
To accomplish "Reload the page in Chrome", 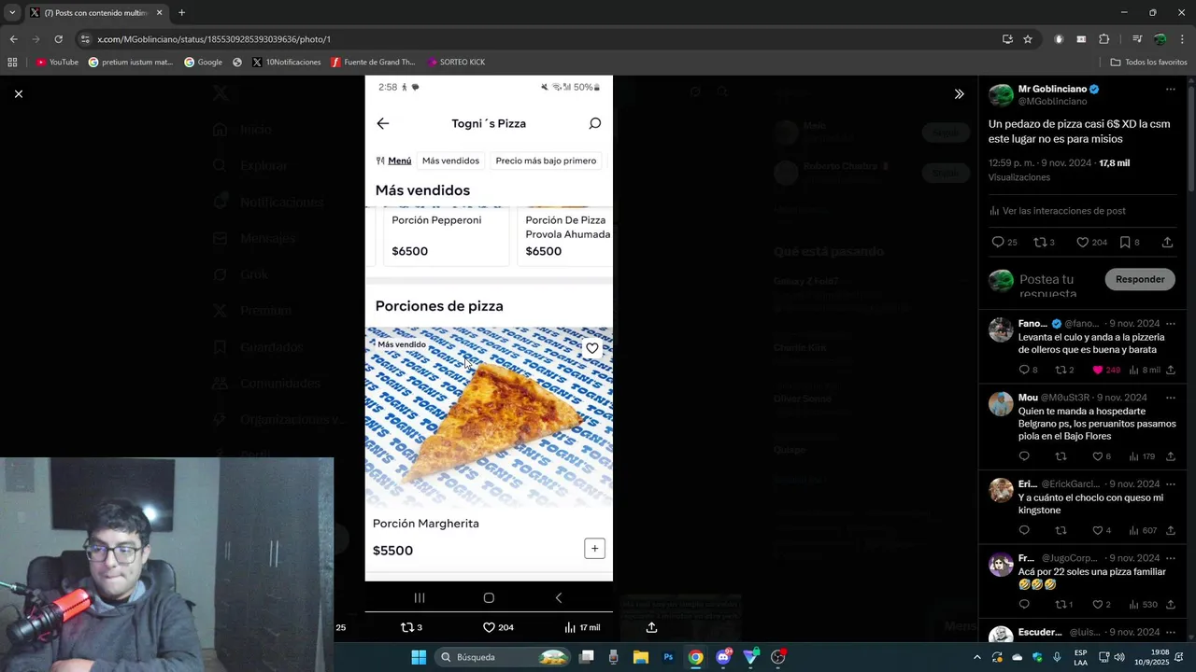I will point(58,39).
